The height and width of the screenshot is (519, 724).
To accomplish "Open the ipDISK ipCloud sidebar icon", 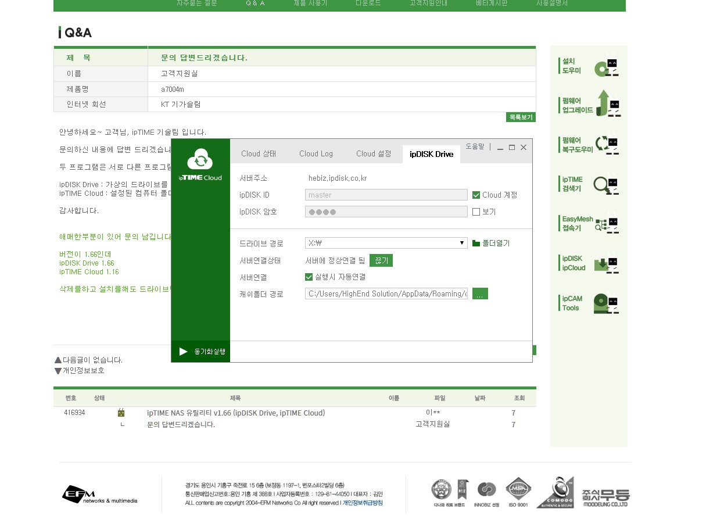I will 589,263.
